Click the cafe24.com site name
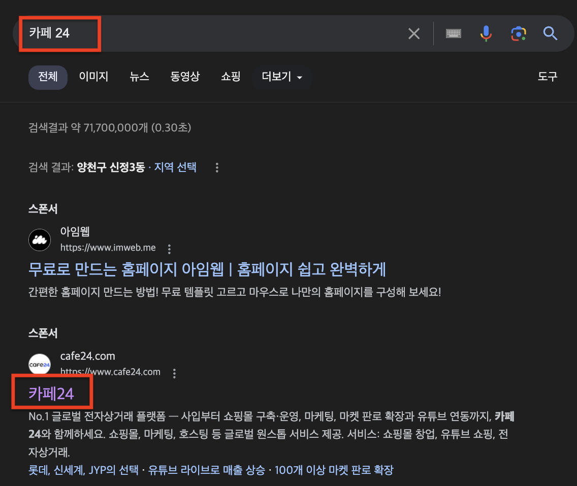Image resolution: width=577 pixels, height=486 pixels. (x=87, y=356)
